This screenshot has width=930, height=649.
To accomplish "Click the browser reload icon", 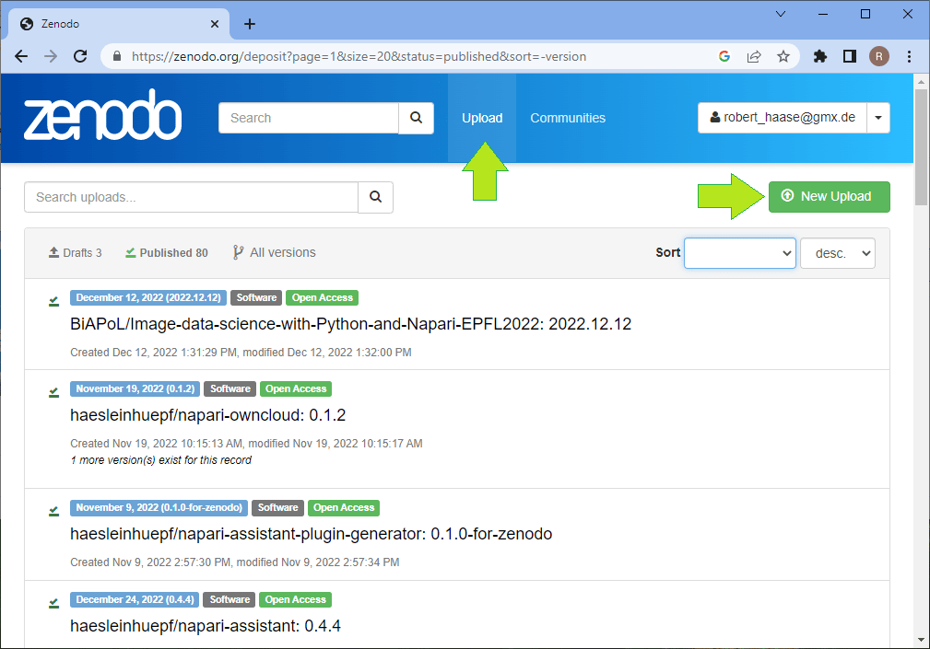I will tap(80, 56).
